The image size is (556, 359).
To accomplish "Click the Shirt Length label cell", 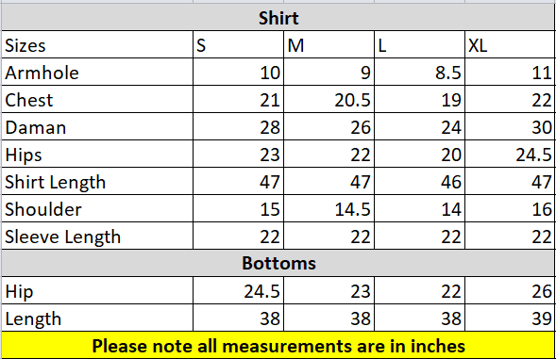I will (x=97, y=181).
